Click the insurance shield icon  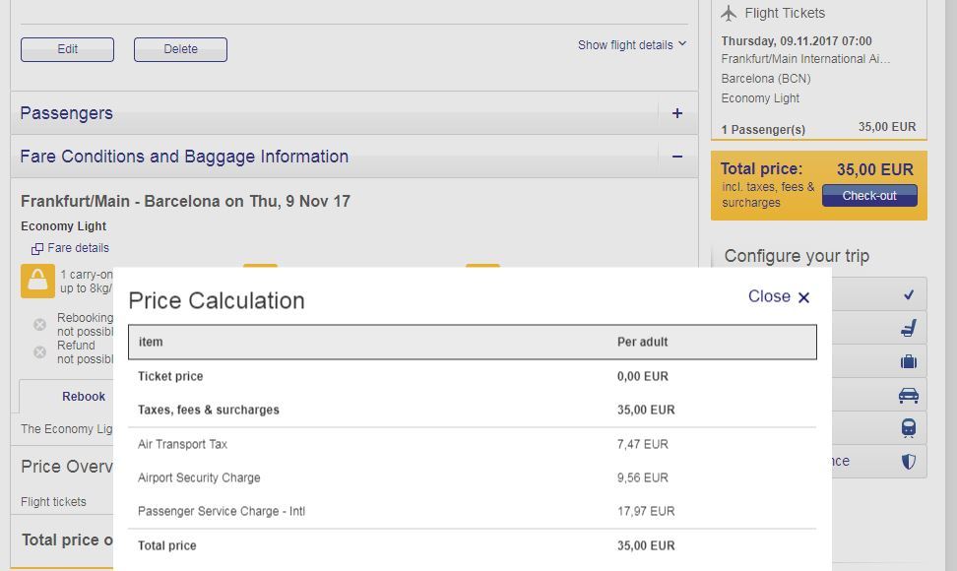click(909, 462)
